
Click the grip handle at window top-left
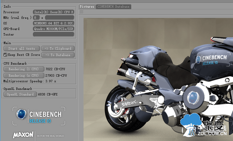(3, 1)
